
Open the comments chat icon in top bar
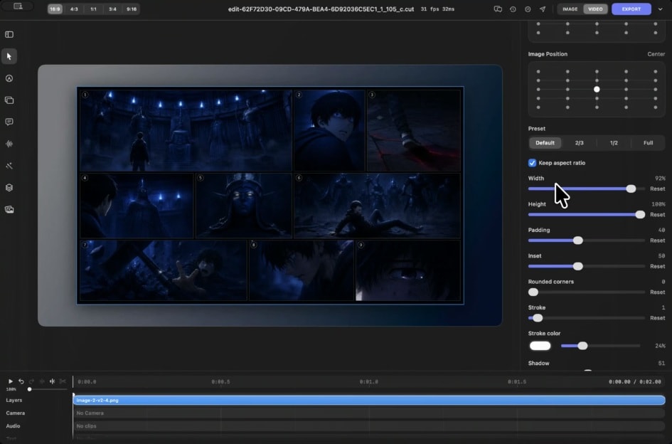(x=498, y=9)
